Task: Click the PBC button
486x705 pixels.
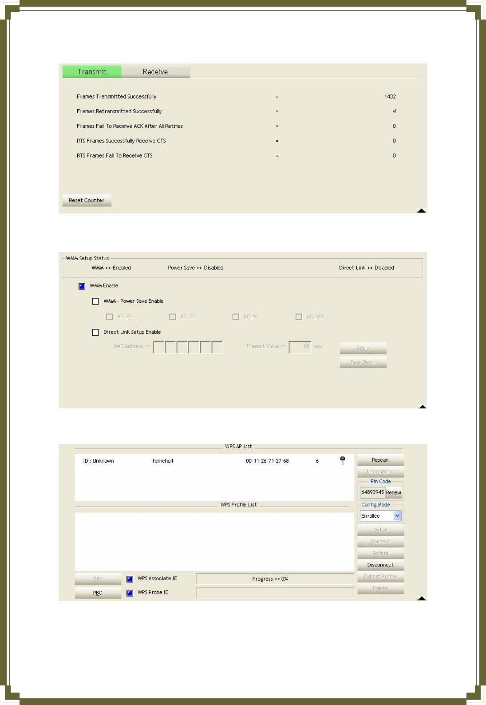Action: point(98,593)
